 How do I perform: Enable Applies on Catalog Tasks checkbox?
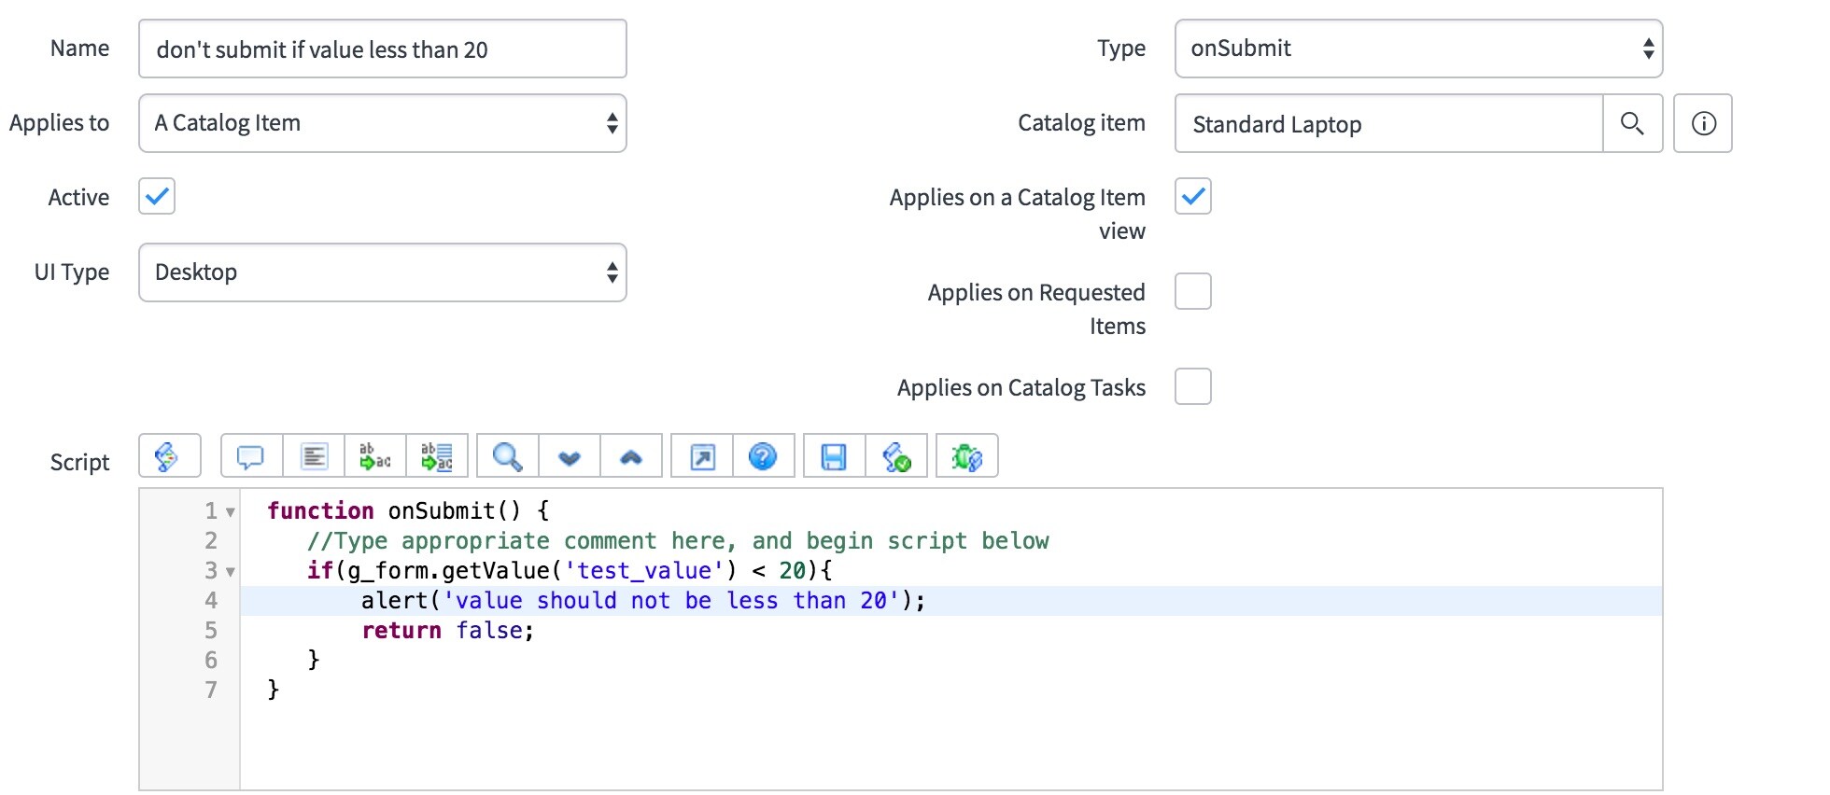pos(1193,386)
